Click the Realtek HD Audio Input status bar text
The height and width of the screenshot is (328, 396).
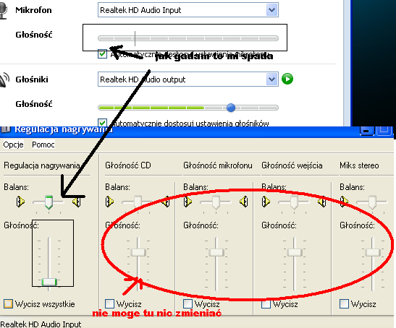[41, 324]
